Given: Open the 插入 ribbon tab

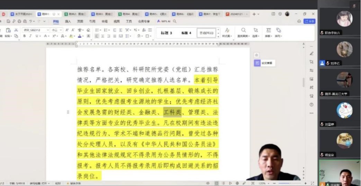Looking at the screenshot, I should (x=68, y=21).
